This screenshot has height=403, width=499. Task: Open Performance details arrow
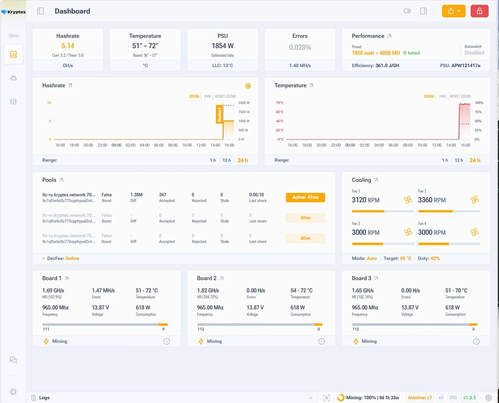pyautogui.click(x=389, y=36)
